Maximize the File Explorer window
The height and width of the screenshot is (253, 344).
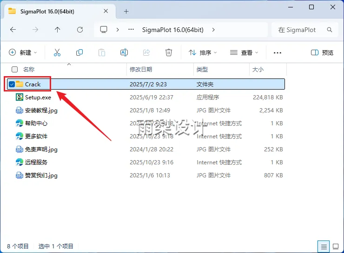pyautogui.click(x=311, y=7)
